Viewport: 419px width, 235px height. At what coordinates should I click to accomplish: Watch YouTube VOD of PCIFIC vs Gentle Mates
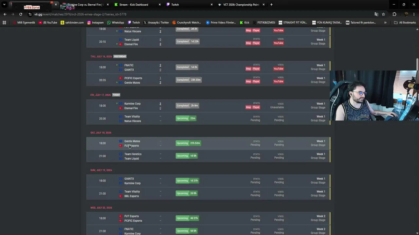pyautogui.click(x=278, y=82)
